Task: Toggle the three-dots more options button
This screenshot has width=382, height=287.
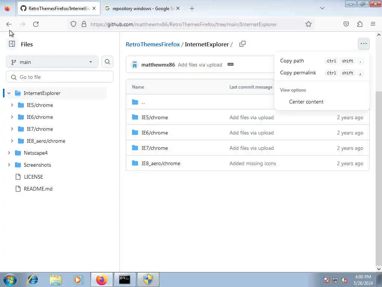Action: [363, 44]
